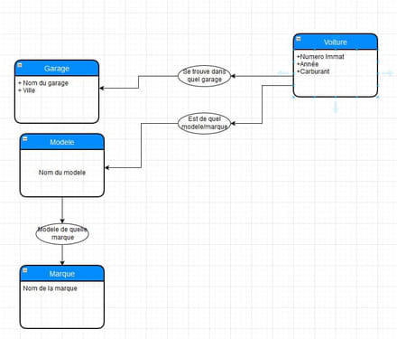397x339 pixels.
Task: Click the downward connection arrow below Voiture
Action: (x=336, y=108)
